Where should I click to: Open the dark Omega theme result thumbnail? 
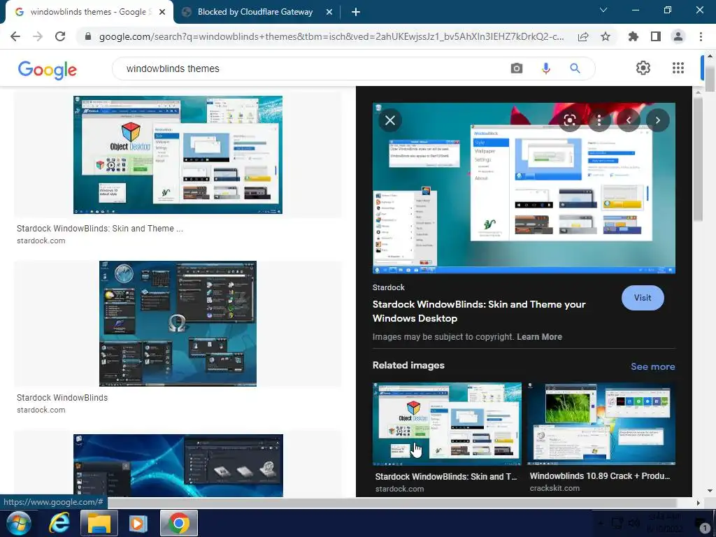click(x=178, y=324)
